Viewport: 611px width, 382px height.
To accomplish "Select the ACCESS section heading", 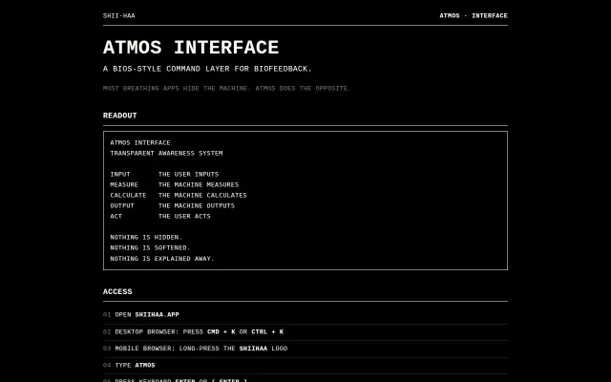I will tap(117, 292).
